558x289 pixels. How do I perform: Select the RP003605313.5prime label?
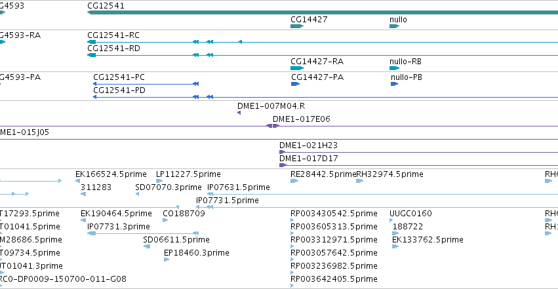coord(334,227)
